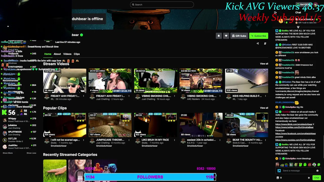Open options menu for BEAR THE BOUNTY clip

(265, 140)
